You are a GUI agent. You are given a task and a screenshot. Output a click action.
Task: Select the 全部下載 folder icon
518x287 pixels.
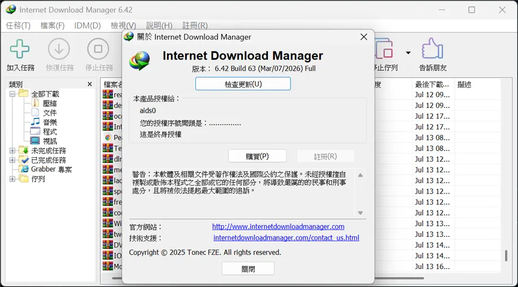(x=24, y=94)
